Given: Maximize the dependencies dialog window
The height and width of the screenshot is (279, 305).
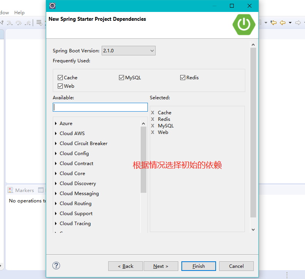Looking at the screenshot, I should click(x=232, y=6).
